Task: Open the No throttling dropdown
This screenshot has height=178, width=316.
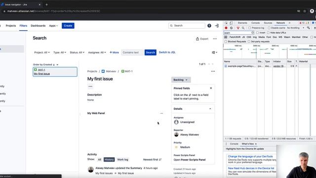Action: coord(295,28)
